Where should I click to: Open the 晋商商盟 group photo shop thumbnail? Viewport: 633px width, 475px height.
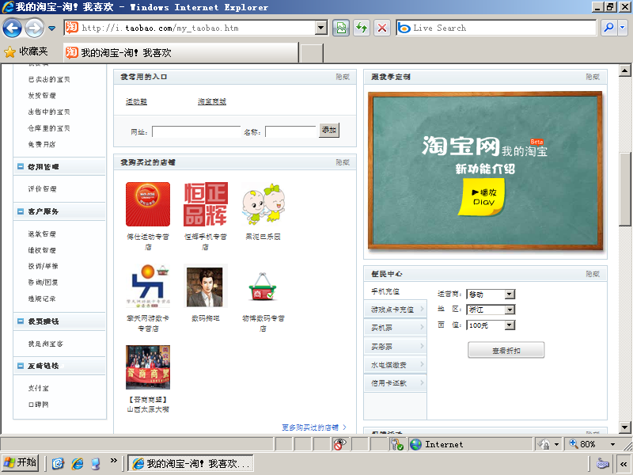(x=148, y=367)
